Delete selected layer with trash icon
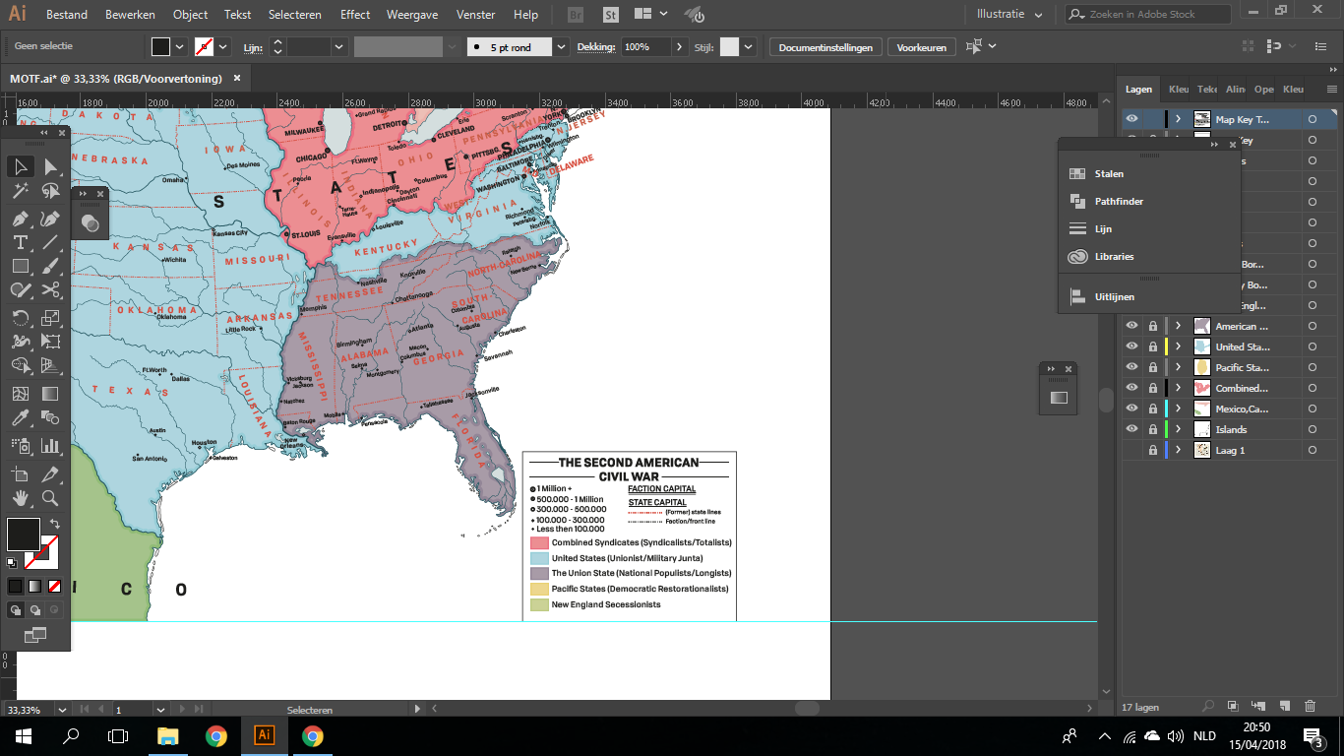The height and width of the screenshot is (756, 1344). coord(1310,706)
